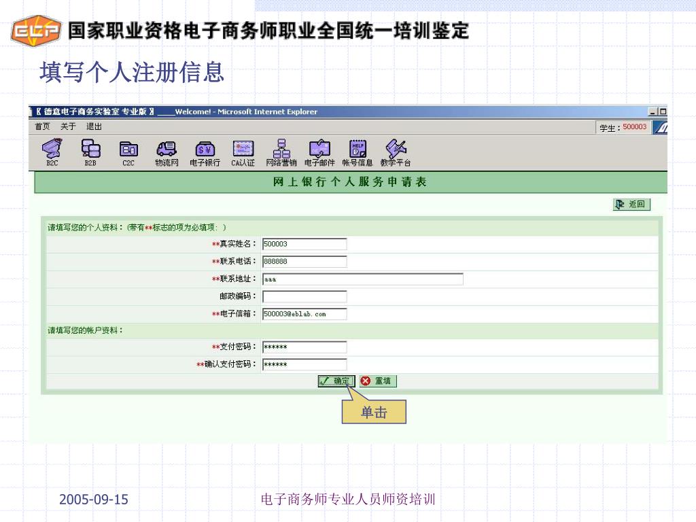Click the 首页 menu item
Viewport: 696px width, 522px height.
pyautogui.click(x=42, y=126)
